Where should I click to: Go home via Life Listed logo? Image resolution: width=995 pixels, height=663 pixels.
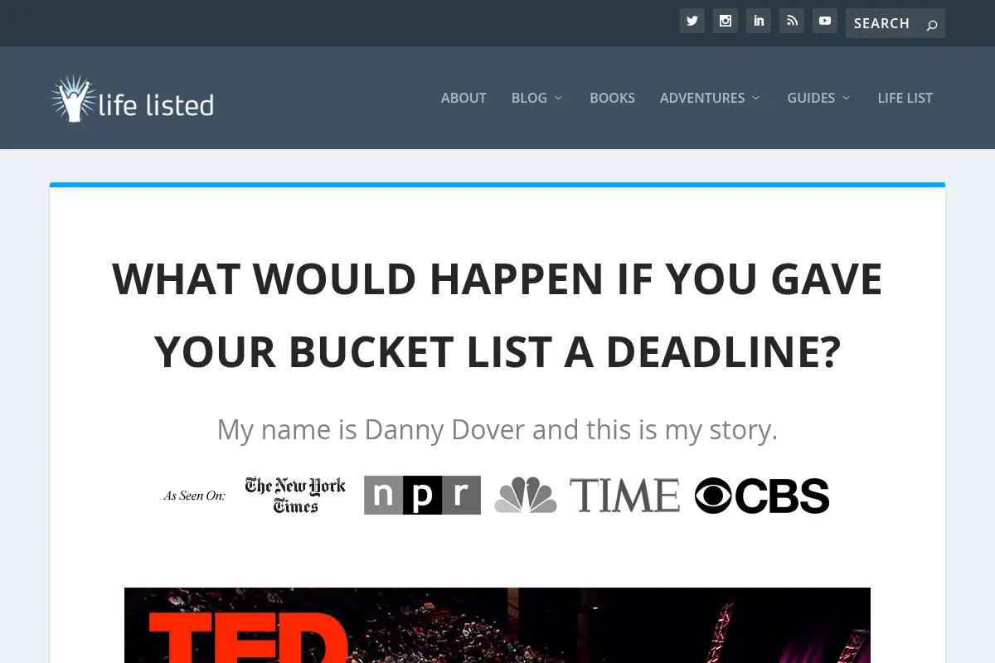click(132, 99)
